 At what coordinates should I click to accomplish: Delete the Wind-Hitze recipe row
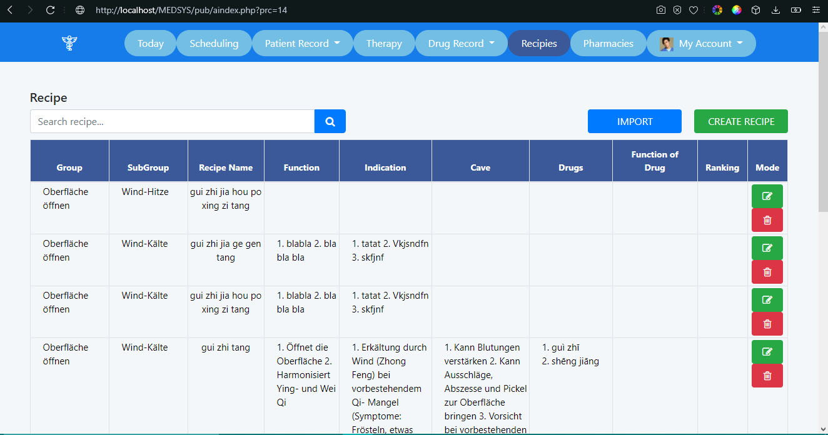click(x=767, y=220)
